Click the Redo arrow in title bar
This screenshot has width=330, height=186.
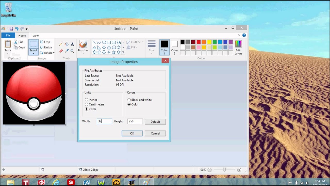click(22, 29)
